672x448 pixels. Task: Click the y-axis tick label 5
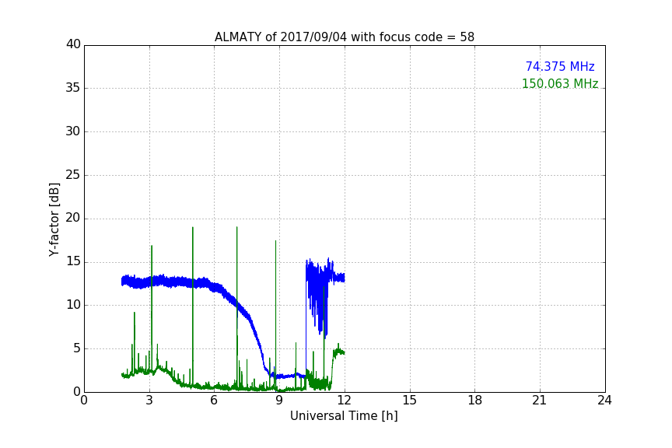click(x=77, y=348)
